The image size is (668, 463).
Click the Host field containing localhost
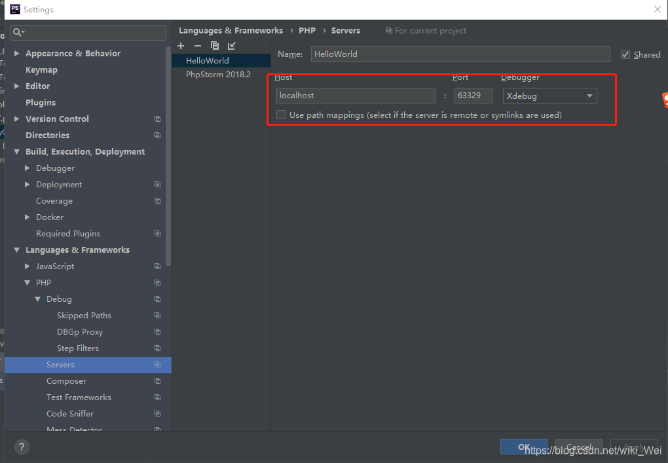pos(356,96)
